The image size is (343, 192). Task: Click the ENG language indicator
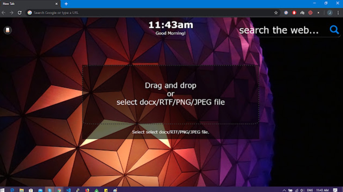click(x=310, y=190)
